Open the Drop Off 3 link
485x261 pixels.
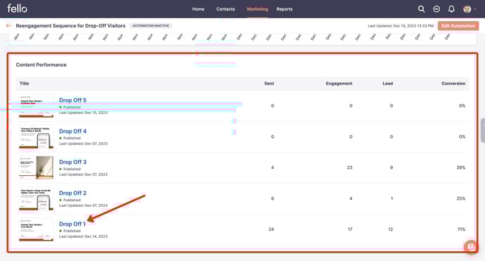[73, 162]
